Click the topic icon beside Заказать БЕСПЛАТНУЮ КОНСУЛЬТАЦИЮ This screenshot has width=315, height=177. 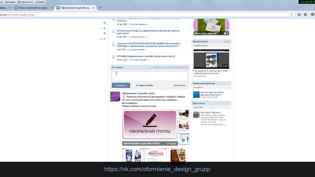tap(114, 44)
